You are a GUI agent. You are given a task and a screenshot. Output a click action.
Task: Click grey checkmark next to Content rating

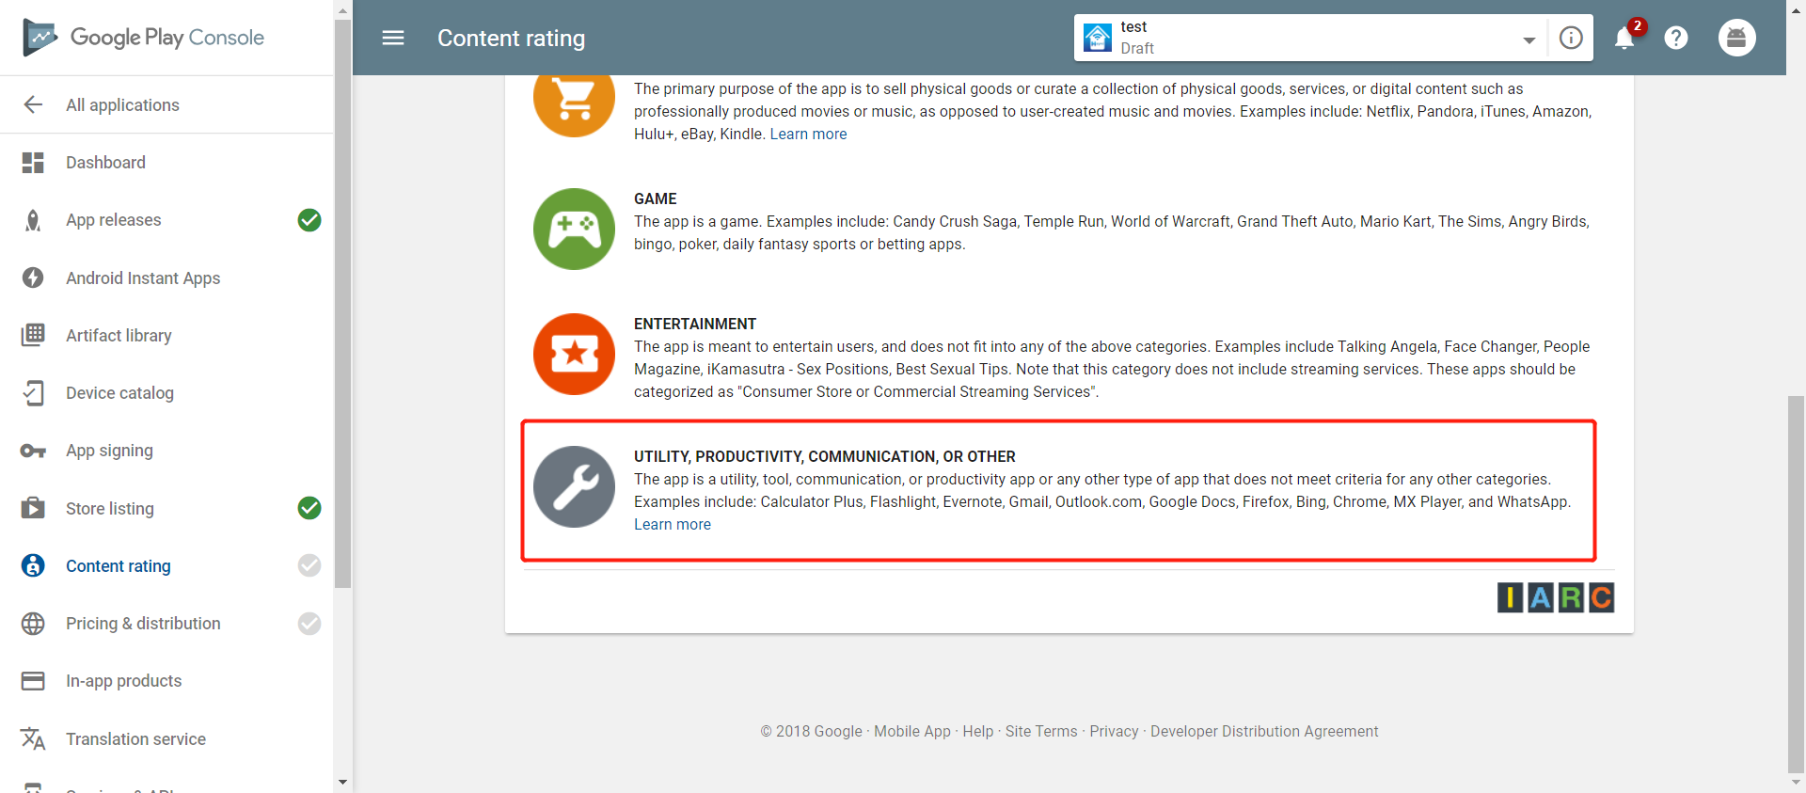(309, 565)
